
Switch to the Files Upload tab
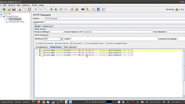point(70,47)
